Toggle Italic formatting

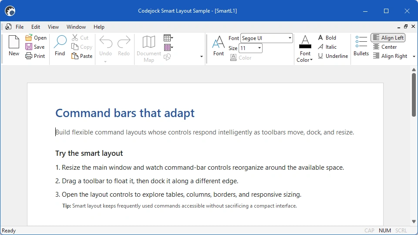[327, 47]
